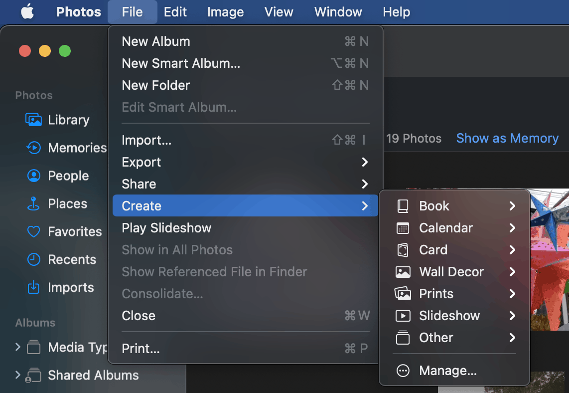Open the Share submenu

pyautogui.click(x=139, y=184)
